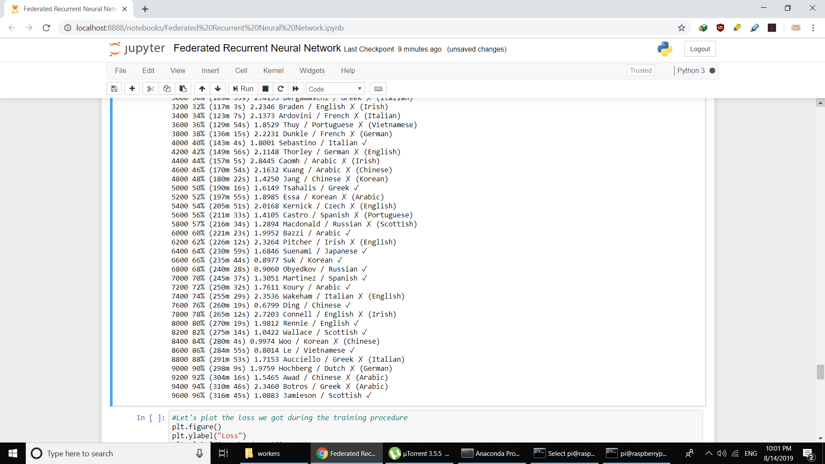Open the Cell menu
Viewport: 825px width, 464px height.
[x=241, y=70]
